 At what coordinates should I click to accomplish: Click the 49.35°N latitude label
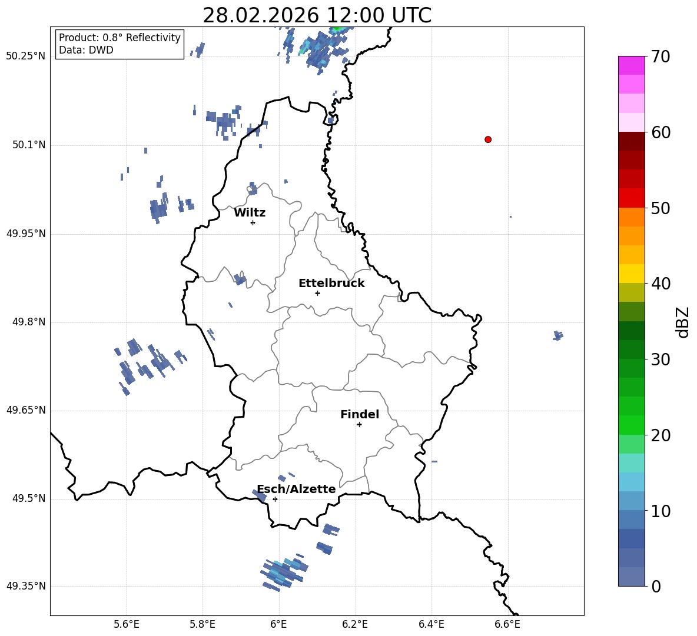point(25,586)
